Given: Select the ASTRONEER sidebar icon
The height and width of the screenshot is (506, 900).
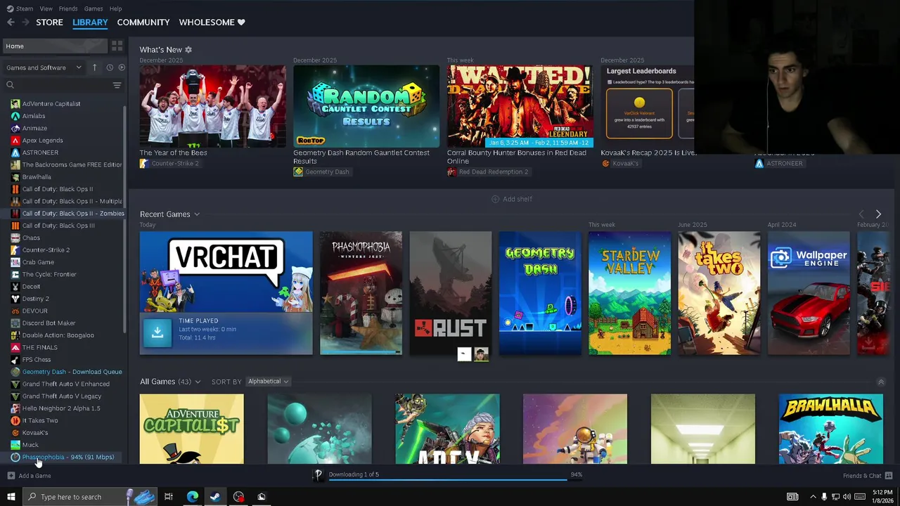Looking at the screenshot, I should 15,153.
